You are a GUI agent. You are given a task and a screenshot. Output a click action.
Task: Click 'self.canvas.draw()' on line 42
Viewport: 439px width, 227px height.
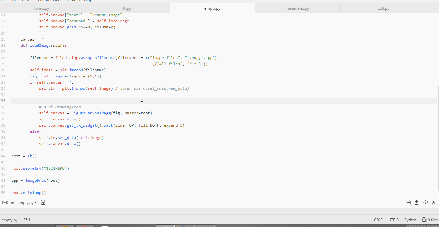[60, 144]
